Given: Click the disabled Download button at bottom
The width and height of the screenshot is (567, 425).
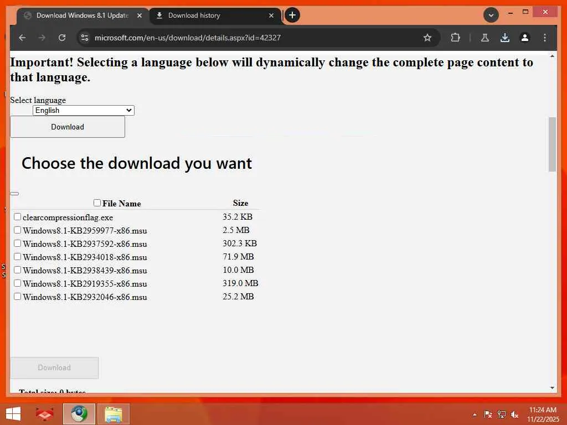Looking at the screenshot, I should pos(54,368).
